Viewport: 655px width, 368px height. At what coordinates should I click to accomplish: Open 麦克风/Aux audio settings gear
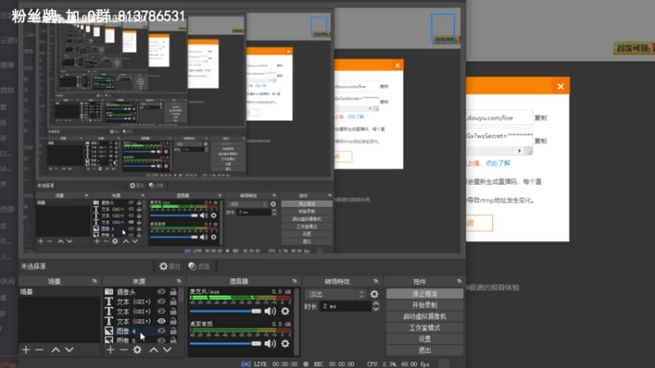285,311
